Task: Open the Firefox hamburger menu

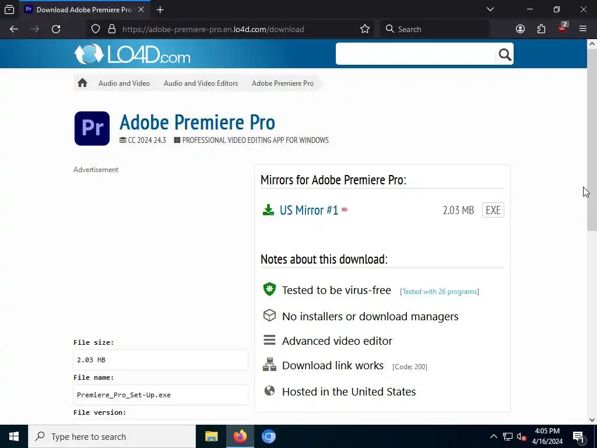Action: [583, 29]
